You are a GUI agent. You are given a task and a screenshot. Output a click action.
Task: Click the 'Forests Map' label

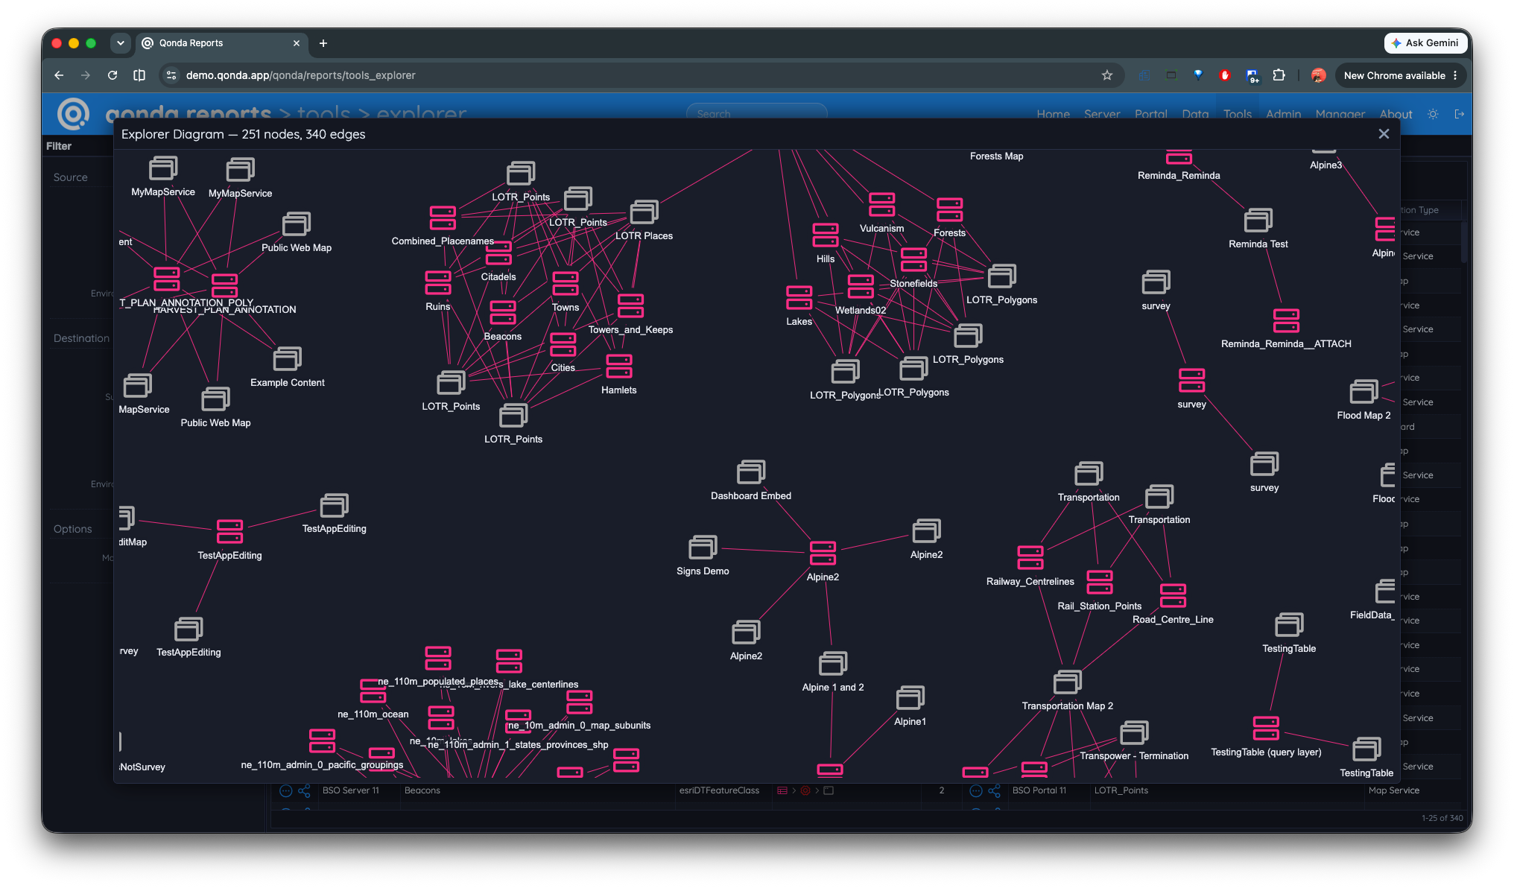coord(996,156)
